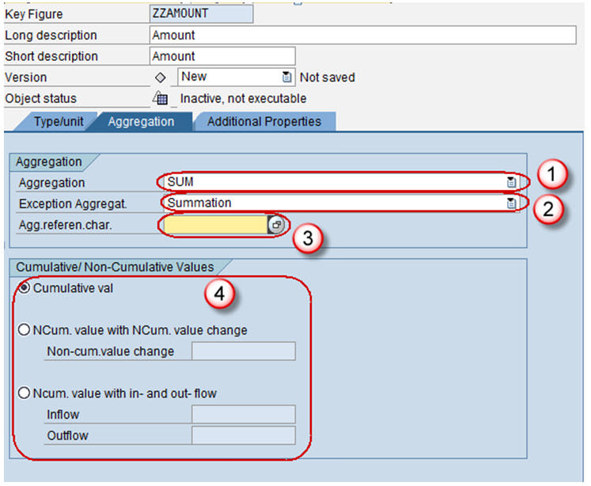Click the Long description input field
This screenshot has width=591, height=486.
tap(362, 36)
